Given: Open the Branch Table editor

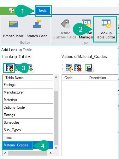Looking at the screenshot, I should (x=13, y=29).
